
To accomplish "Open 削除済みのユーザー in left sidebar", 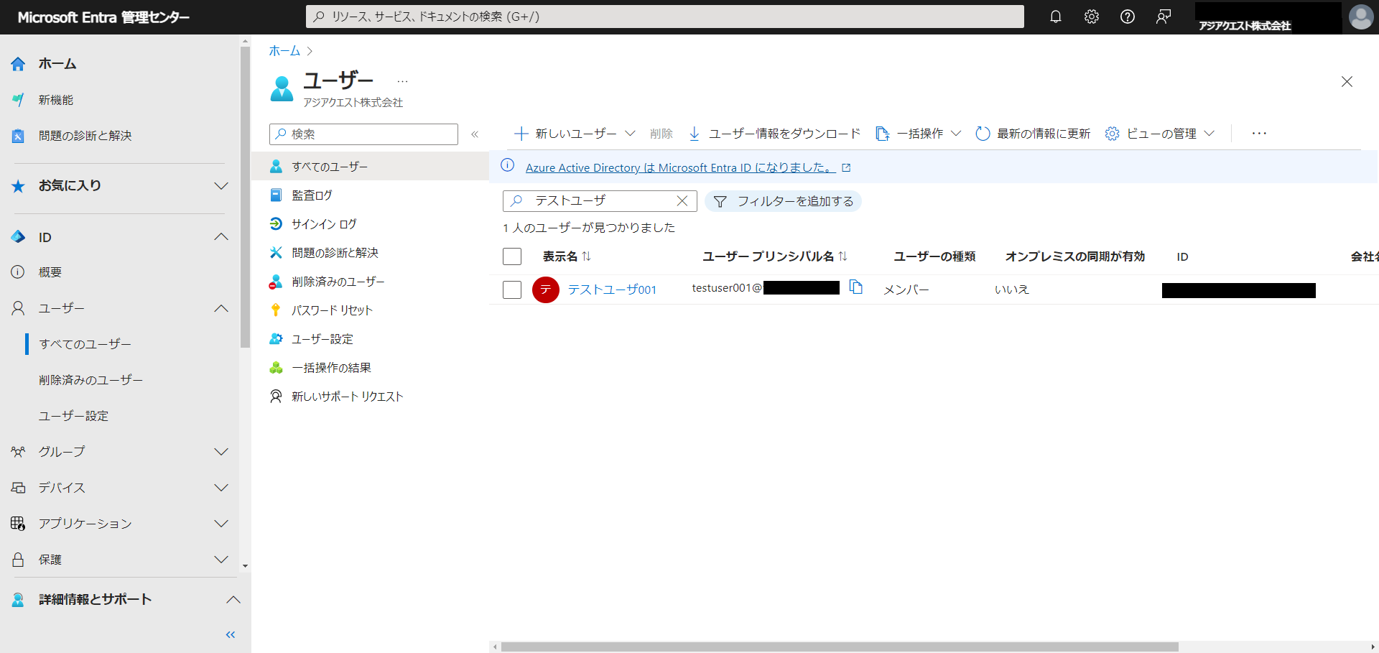I will coord(90,380).
